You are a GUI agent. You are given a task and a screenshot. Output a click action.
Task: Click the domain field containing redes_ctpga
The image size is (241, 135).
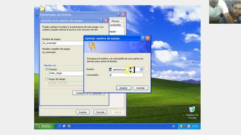click(66, 73)
